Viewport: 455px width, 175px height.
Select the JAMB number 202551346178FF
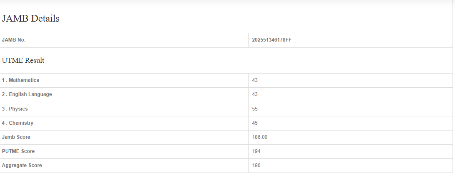271,40
